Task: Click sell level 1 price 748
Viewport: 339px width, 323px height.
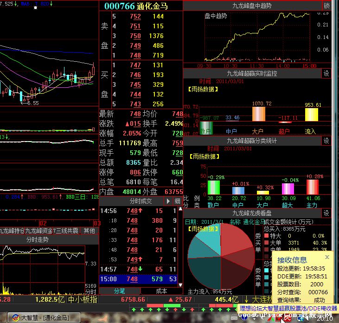Action: coord(135,55)
